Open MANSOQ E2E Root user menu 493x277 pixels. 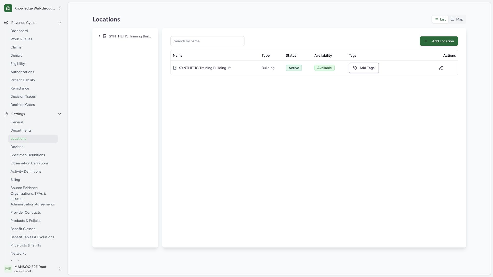(33, 269)
